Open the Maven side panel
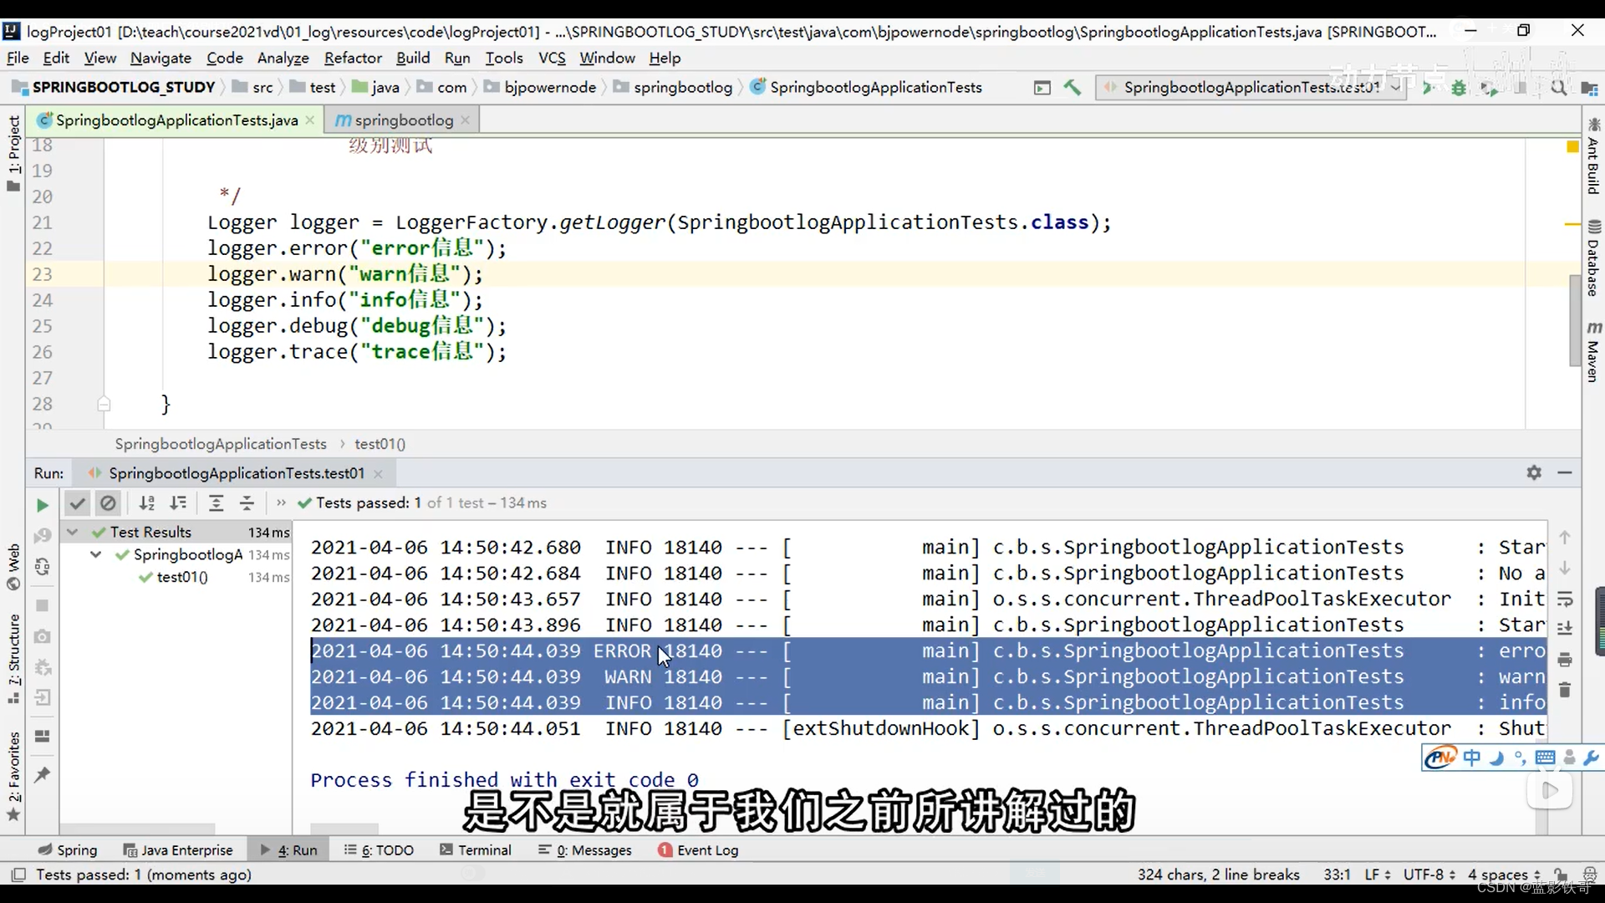 (x=1593, y=351)
